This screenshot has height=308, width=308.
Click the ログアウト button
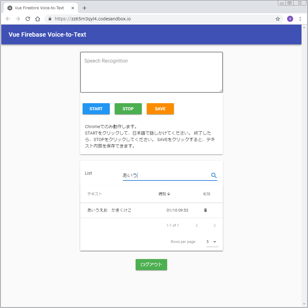tap(151, 265)
